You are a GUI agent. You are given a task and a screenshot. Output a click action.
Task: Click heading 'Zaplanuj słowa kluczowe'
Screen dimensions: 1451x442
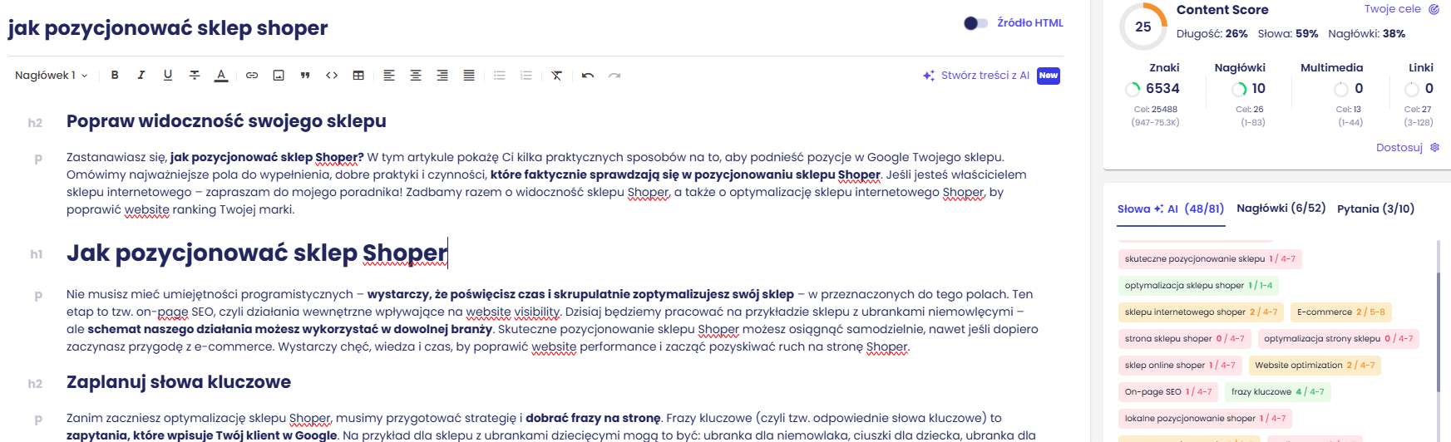(179, 382)
